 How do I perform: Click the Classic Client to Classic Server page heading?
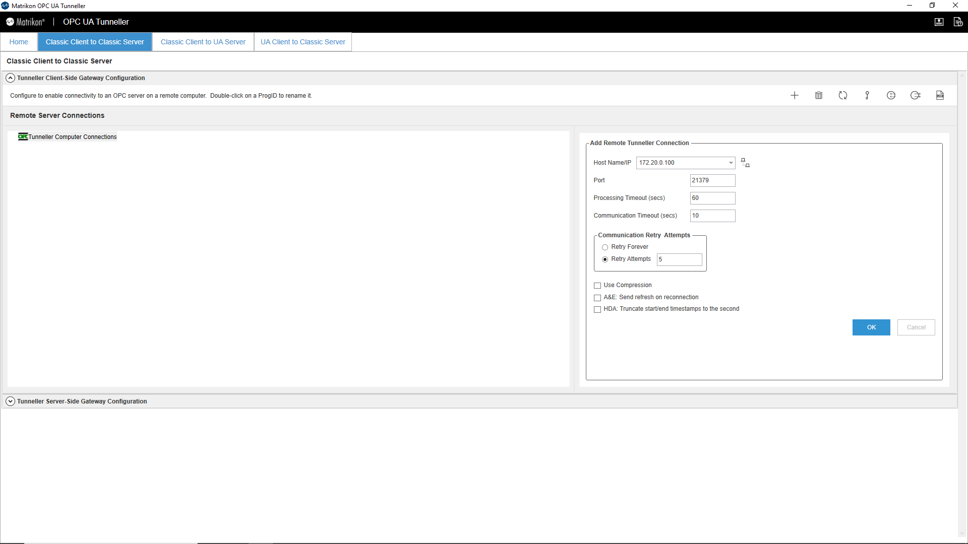(59, 61)
